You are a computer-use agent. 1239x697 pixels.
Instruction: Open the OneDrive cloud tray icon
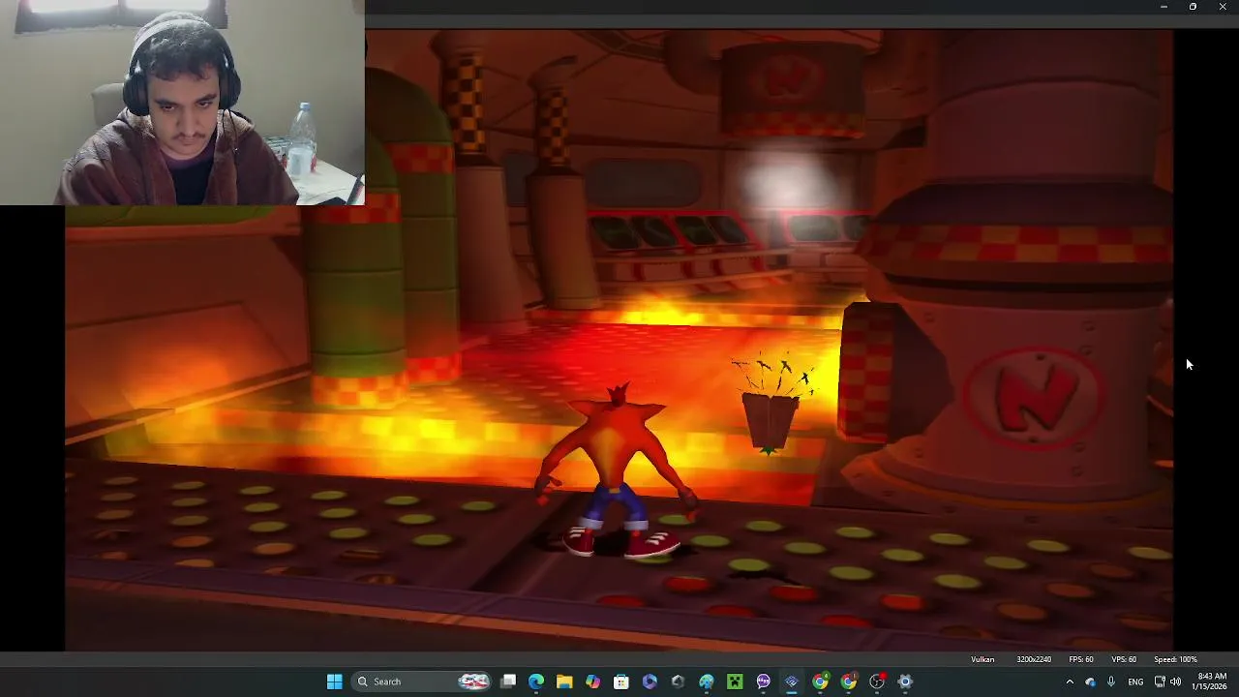coord(1090,682)
